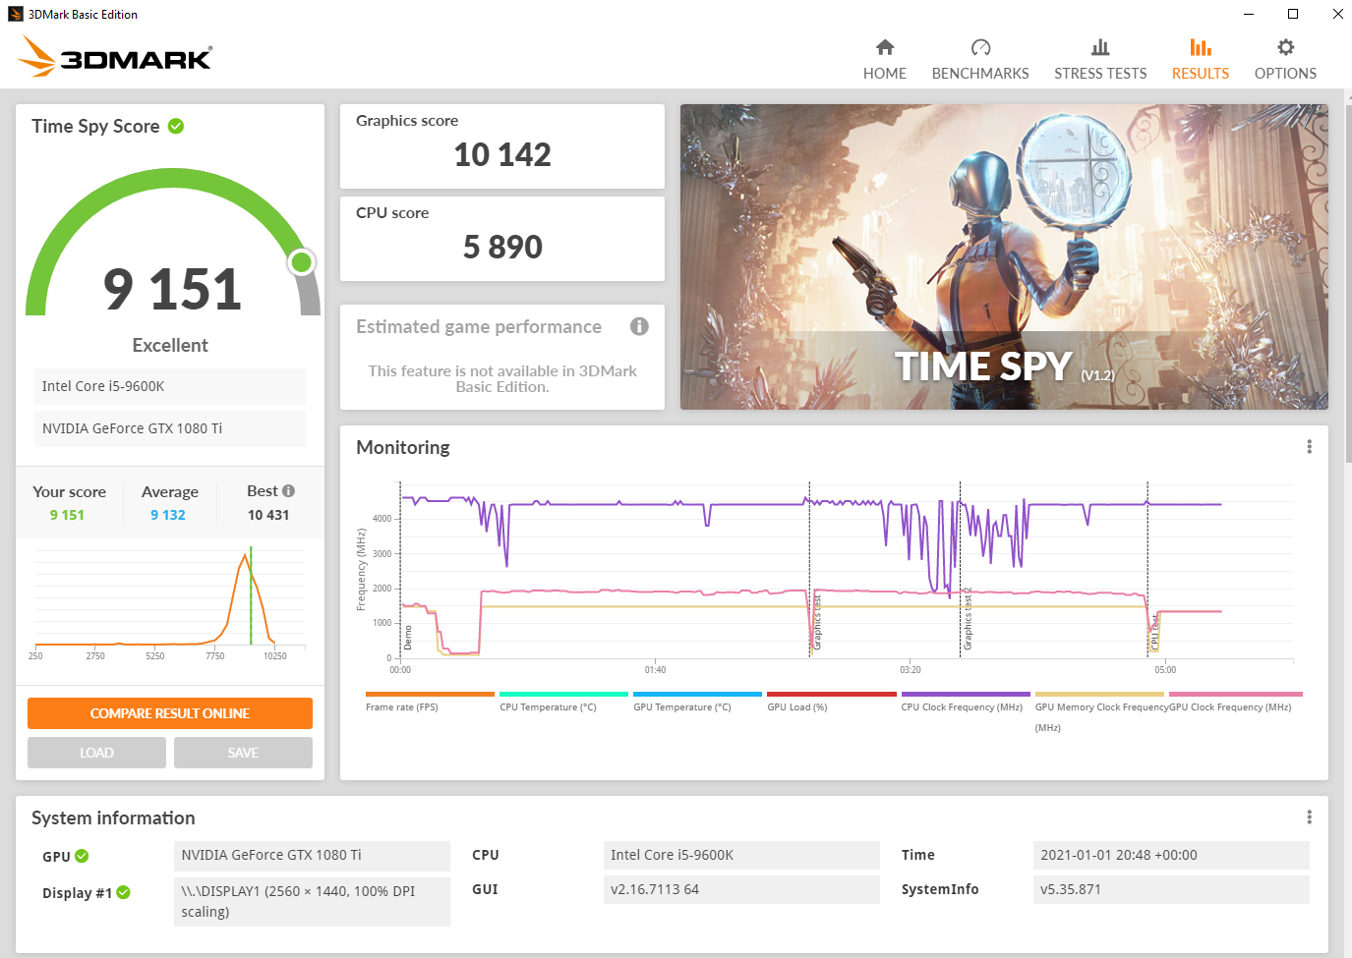Click the 3DMark logo
1352x958 pixels.
(x=115, y=57)
